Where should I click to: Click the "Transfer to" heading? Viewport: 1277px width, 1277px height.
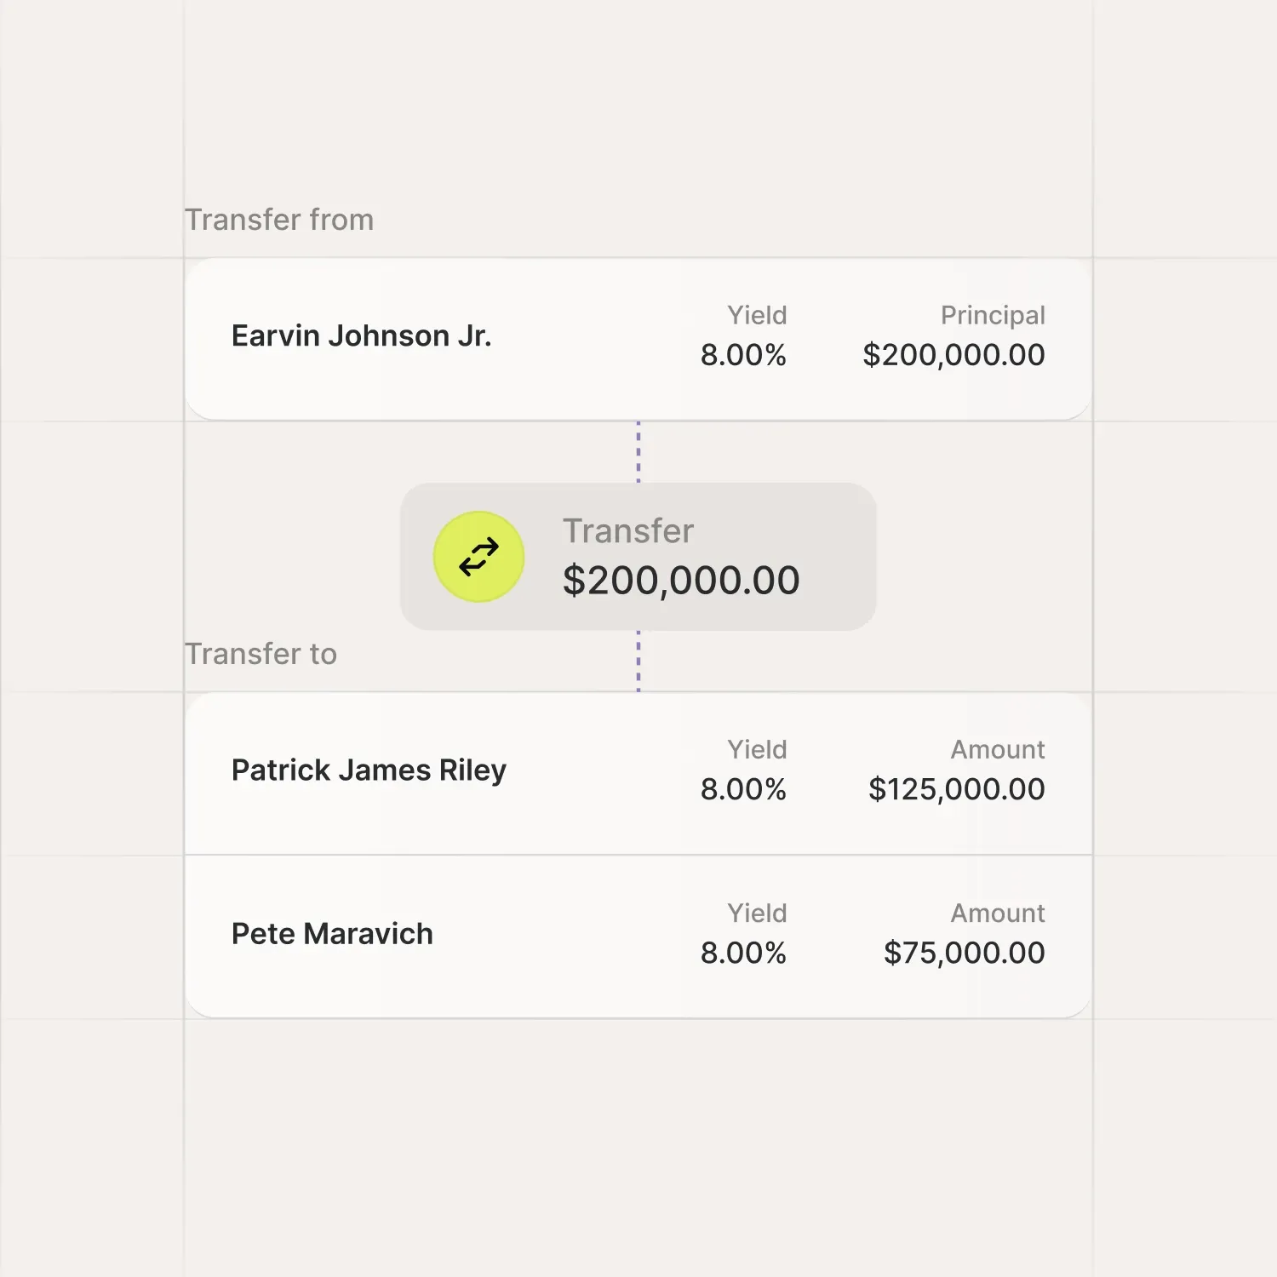click(x=261, y=654)
